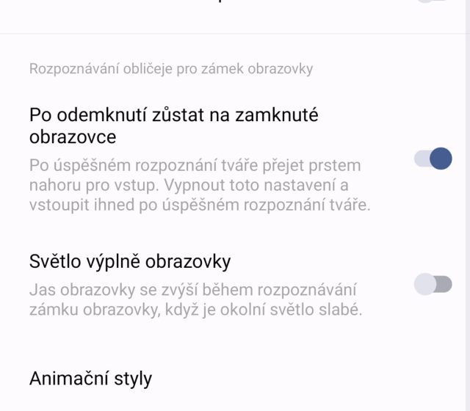The height and width of the screenshot is (411, 470).
Task: Click the divider line above the face recognition section
Action: click(x=235, y=34)
